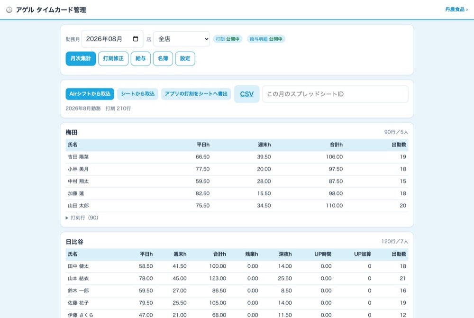Select the 山田 太郎 row name
The width and height of the screenshot is (474, 318).
tap(78, 206)
